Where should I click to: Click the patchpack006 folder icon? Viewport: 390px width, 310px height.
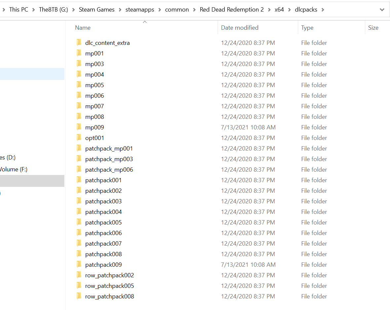coord(79,233)
